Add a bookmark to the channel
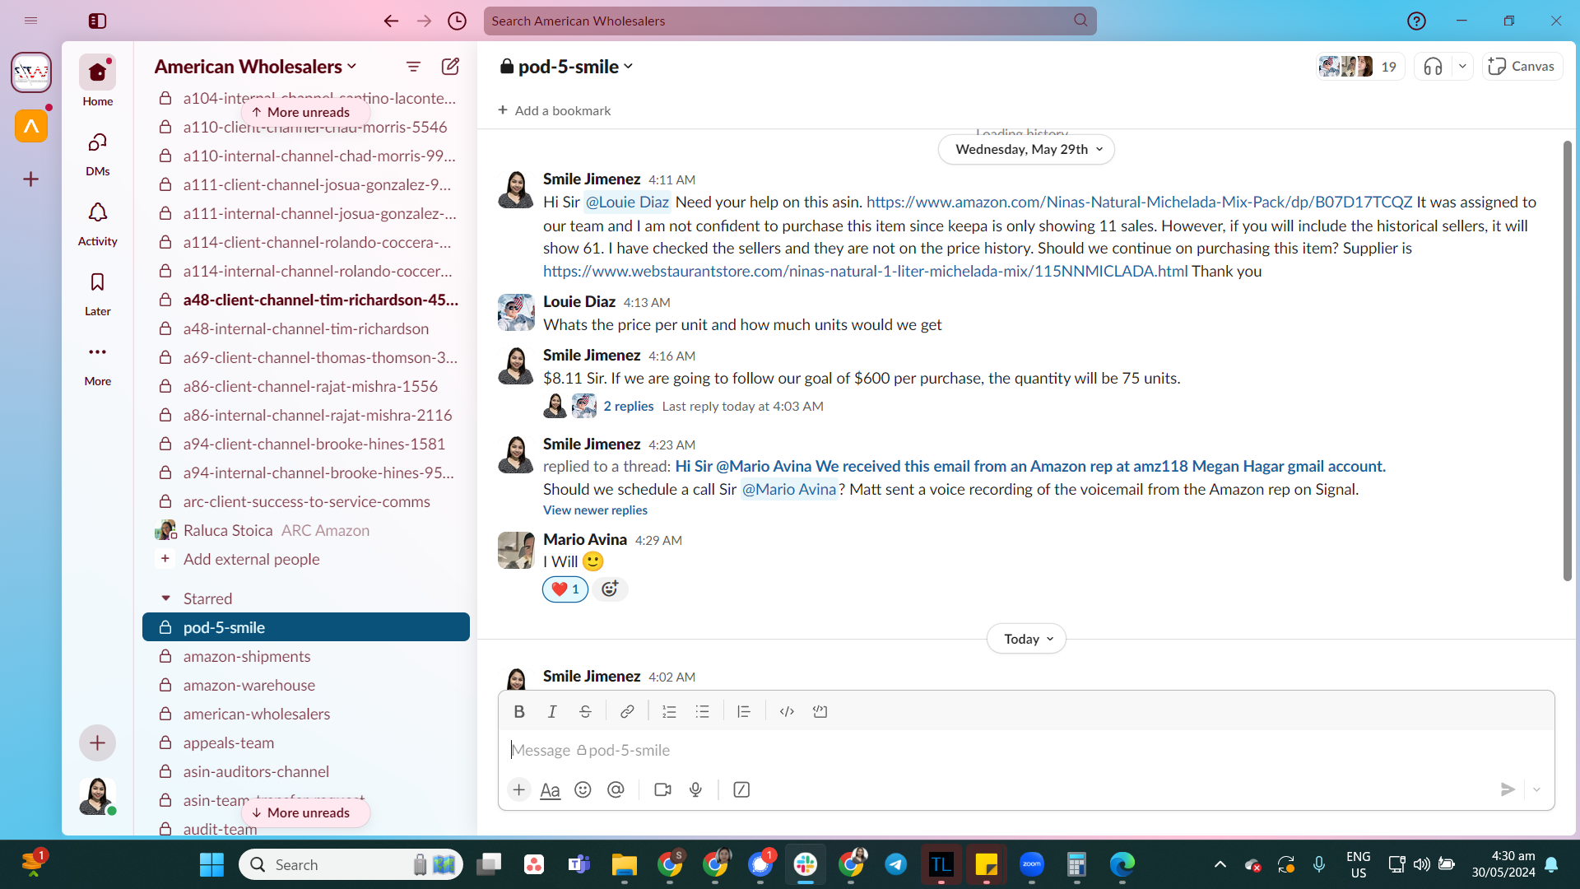Viewport: 1580px width, 889px height. pos(555,111)
